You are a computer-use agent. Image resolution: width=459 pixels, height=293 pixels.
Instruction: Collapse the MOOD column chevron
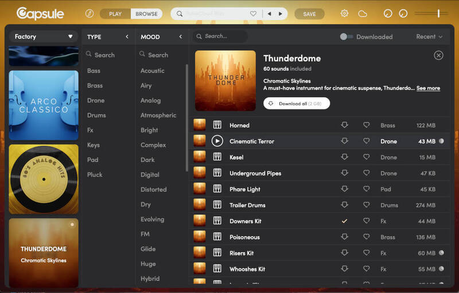click(181, 37)
